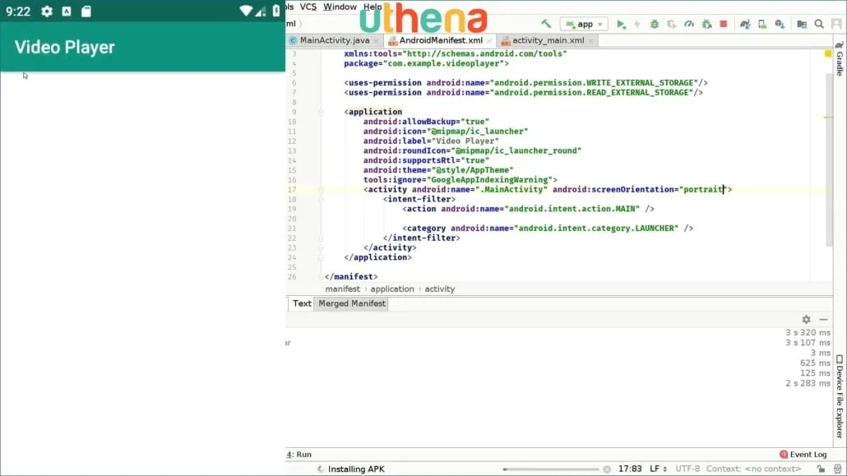Place cursor on line 12 android:label value
Viewport: 847px width, 476px height.
click(465, 141)
